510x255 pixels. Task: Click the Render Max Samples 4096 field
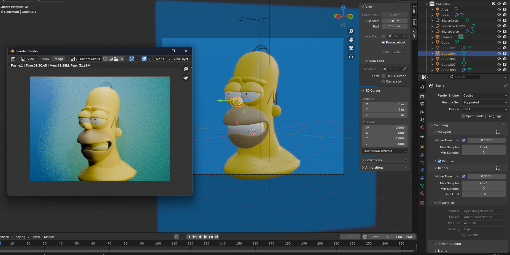pos(484,183)
